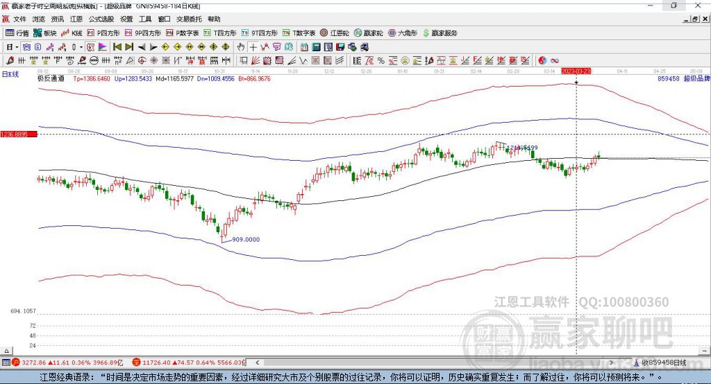The height and width of the screenshot is (384, 711).
Task: Open the 工具 menu
Action: (x=145, y=19)
